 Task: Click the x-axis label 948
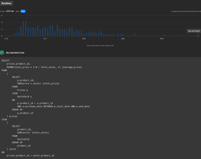pyautogui.click(x=162, y=39)
